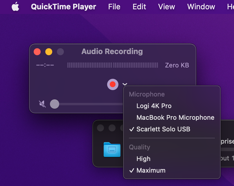The width and height of the screenshot is (234, 186).
Task: Click the volume slider knob
Action: click(55, 104)
